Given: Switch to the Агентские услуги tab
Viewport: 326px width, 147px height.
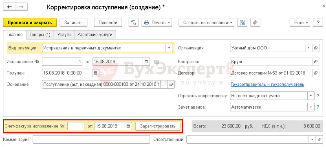Looking at the screenshot, I should point(95,35).
